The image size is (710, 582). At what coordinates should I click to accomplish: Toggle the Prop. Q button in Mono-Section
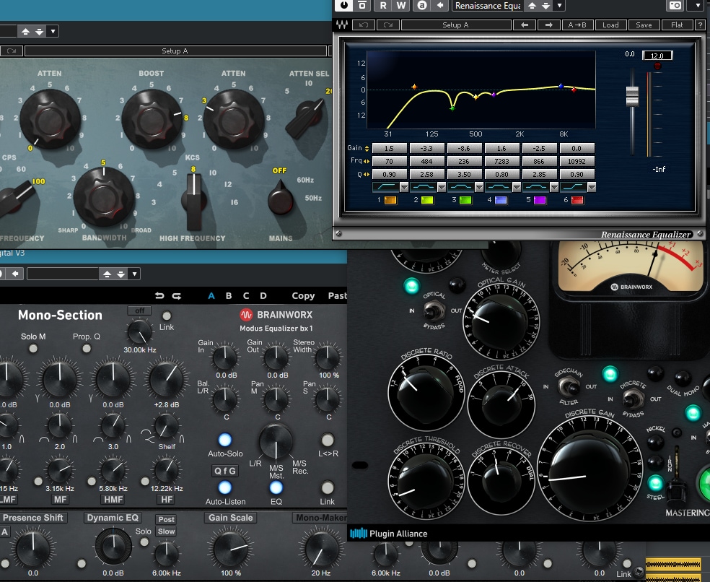[x=87, y=349]
